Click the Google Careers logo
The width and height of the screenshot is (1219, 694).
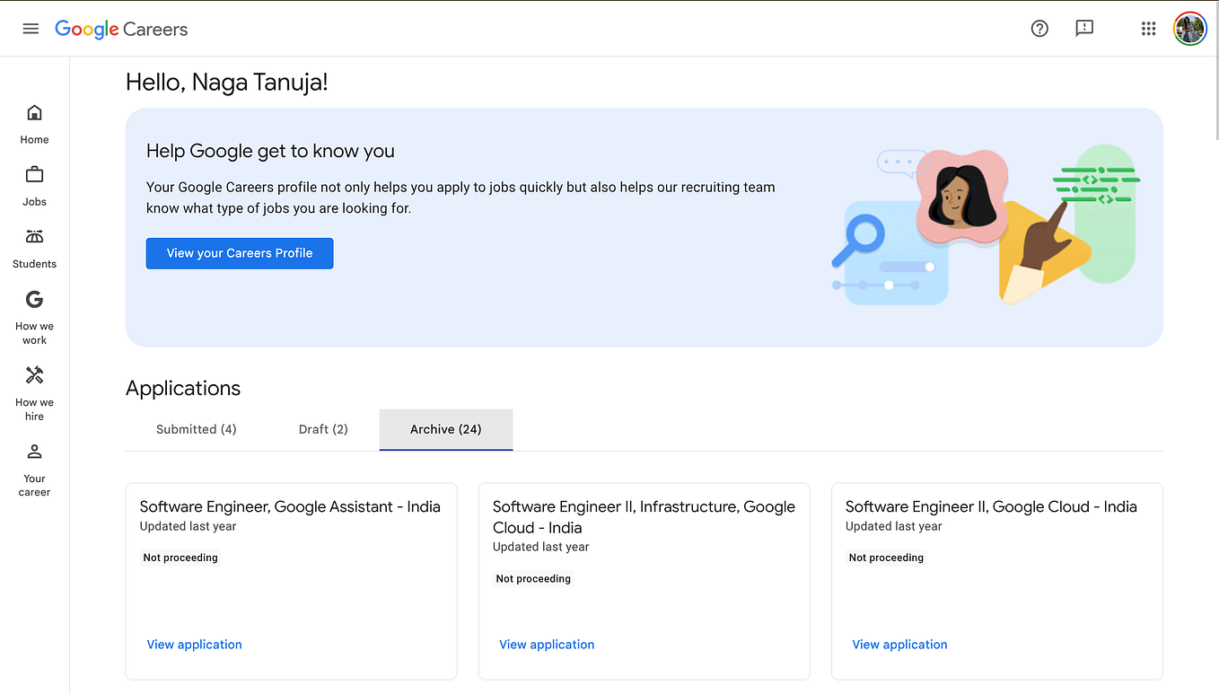click(121, 28)
